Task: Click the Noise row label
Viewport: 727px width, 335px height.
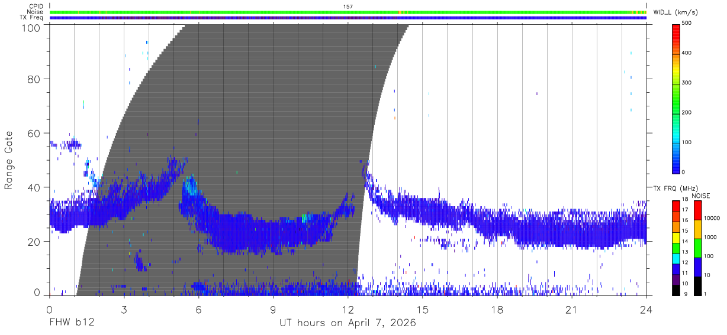Action: click(35, 12)
